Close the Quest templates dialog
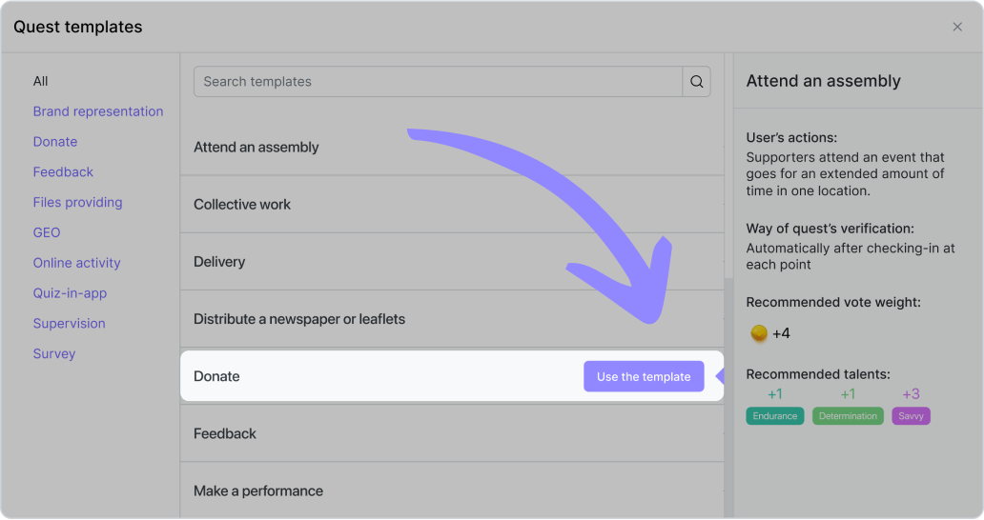 coord(957,27)
